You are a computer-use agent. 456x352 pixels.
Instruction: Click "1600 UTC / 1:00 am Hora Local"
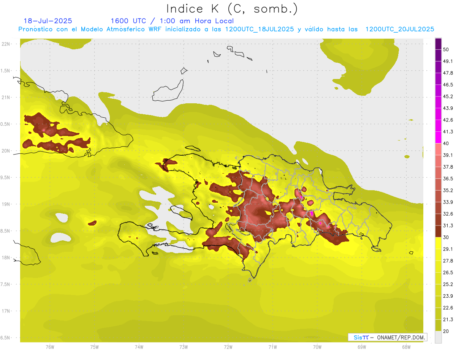click(x=172, y=21)
